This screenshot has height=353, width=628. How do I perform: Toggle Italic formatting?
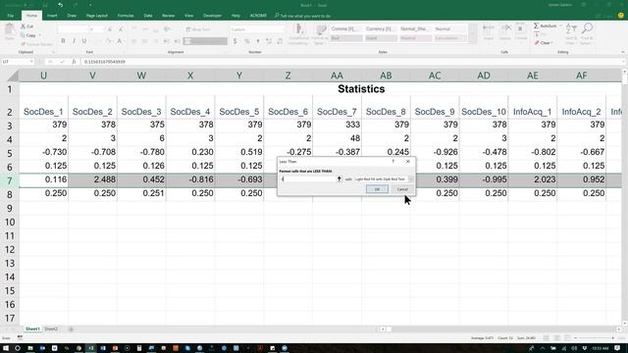74,41
